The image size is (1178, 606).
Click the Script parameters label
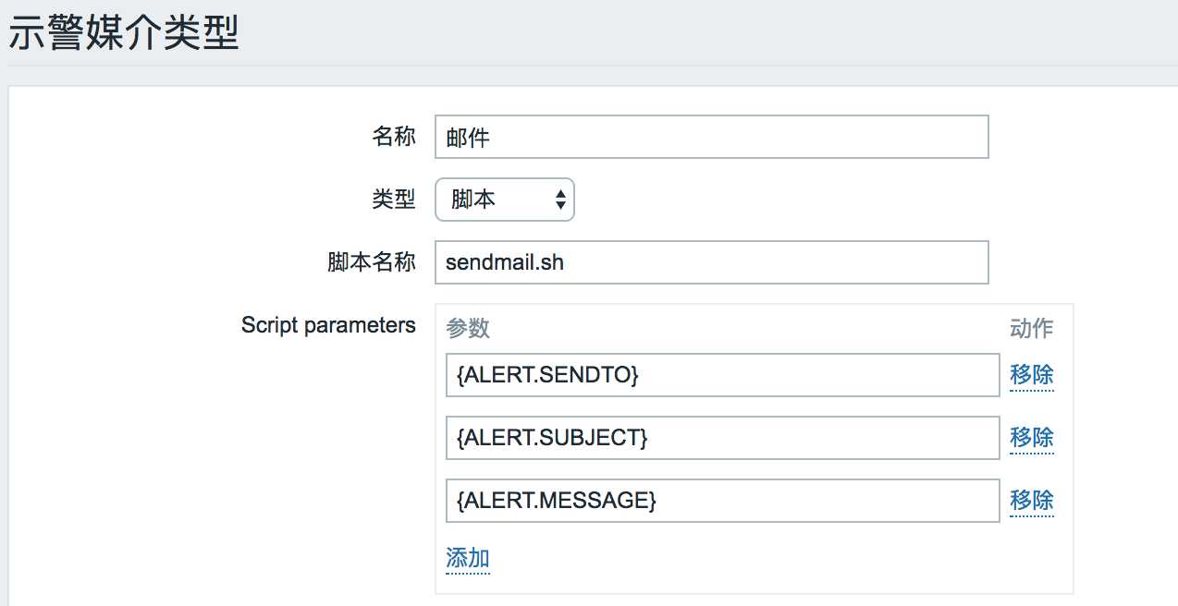(x=328, y=325)
